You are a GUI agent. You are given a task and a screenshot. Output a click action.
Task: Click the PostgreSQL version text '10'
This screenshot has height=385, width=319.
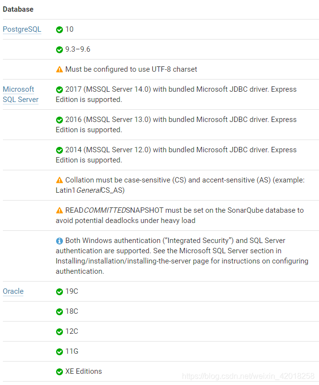point(69,29)
